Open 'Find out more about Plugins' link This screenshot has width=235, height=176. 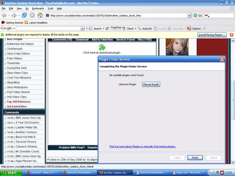[x=142, y=146]
